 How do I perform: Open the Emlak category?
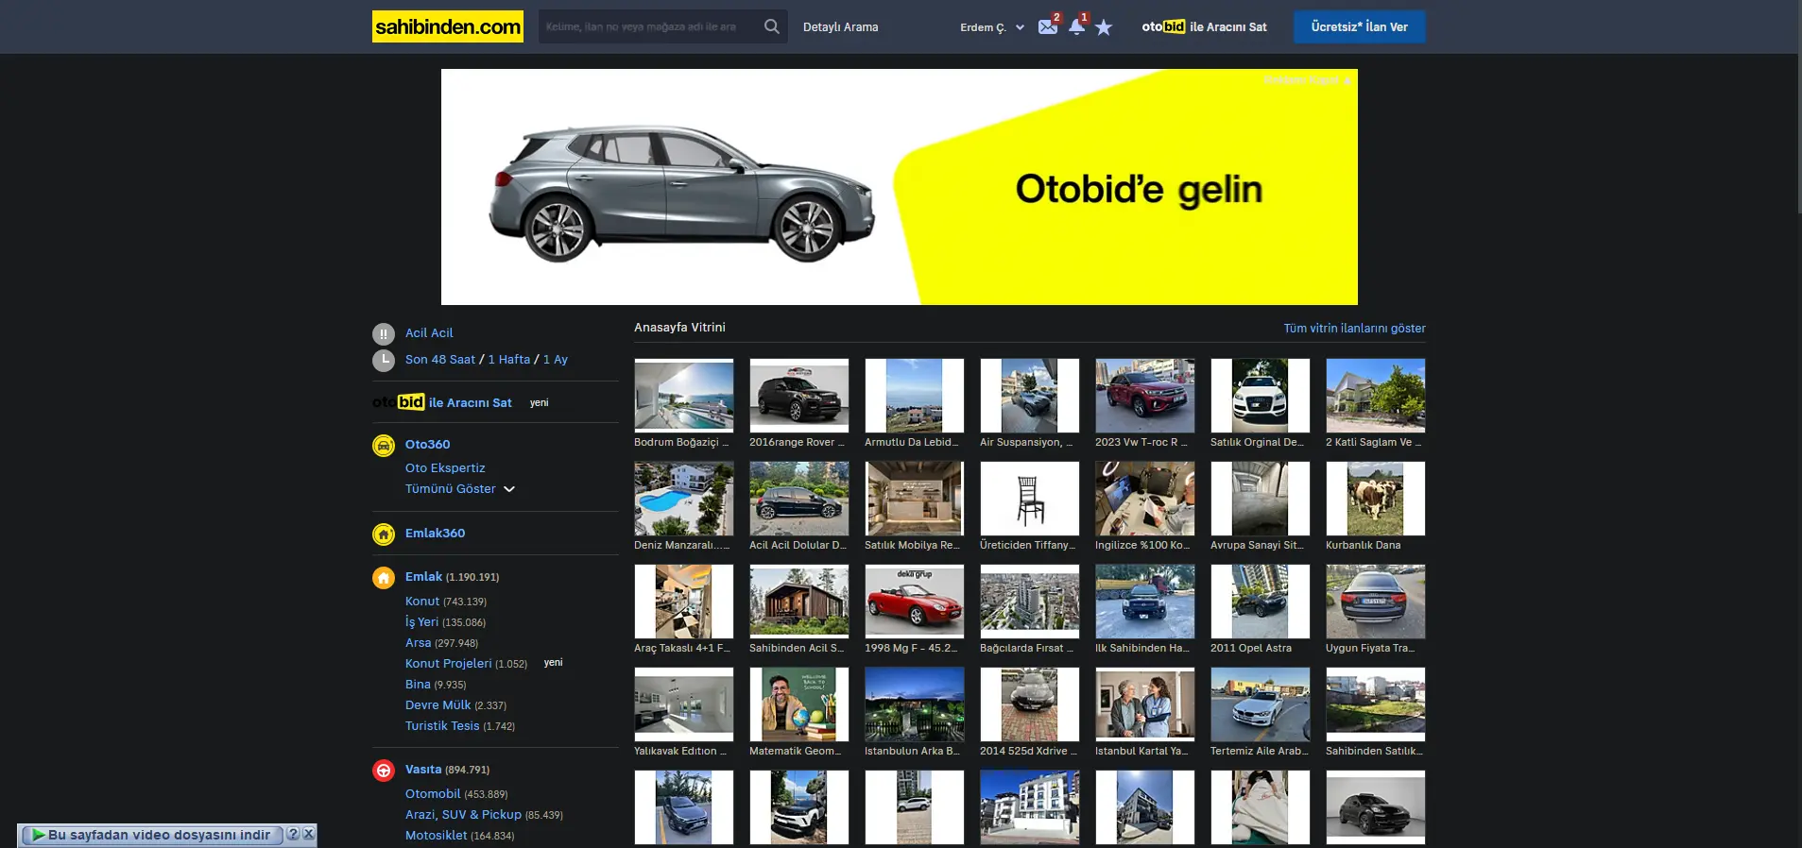coord(423,577)
